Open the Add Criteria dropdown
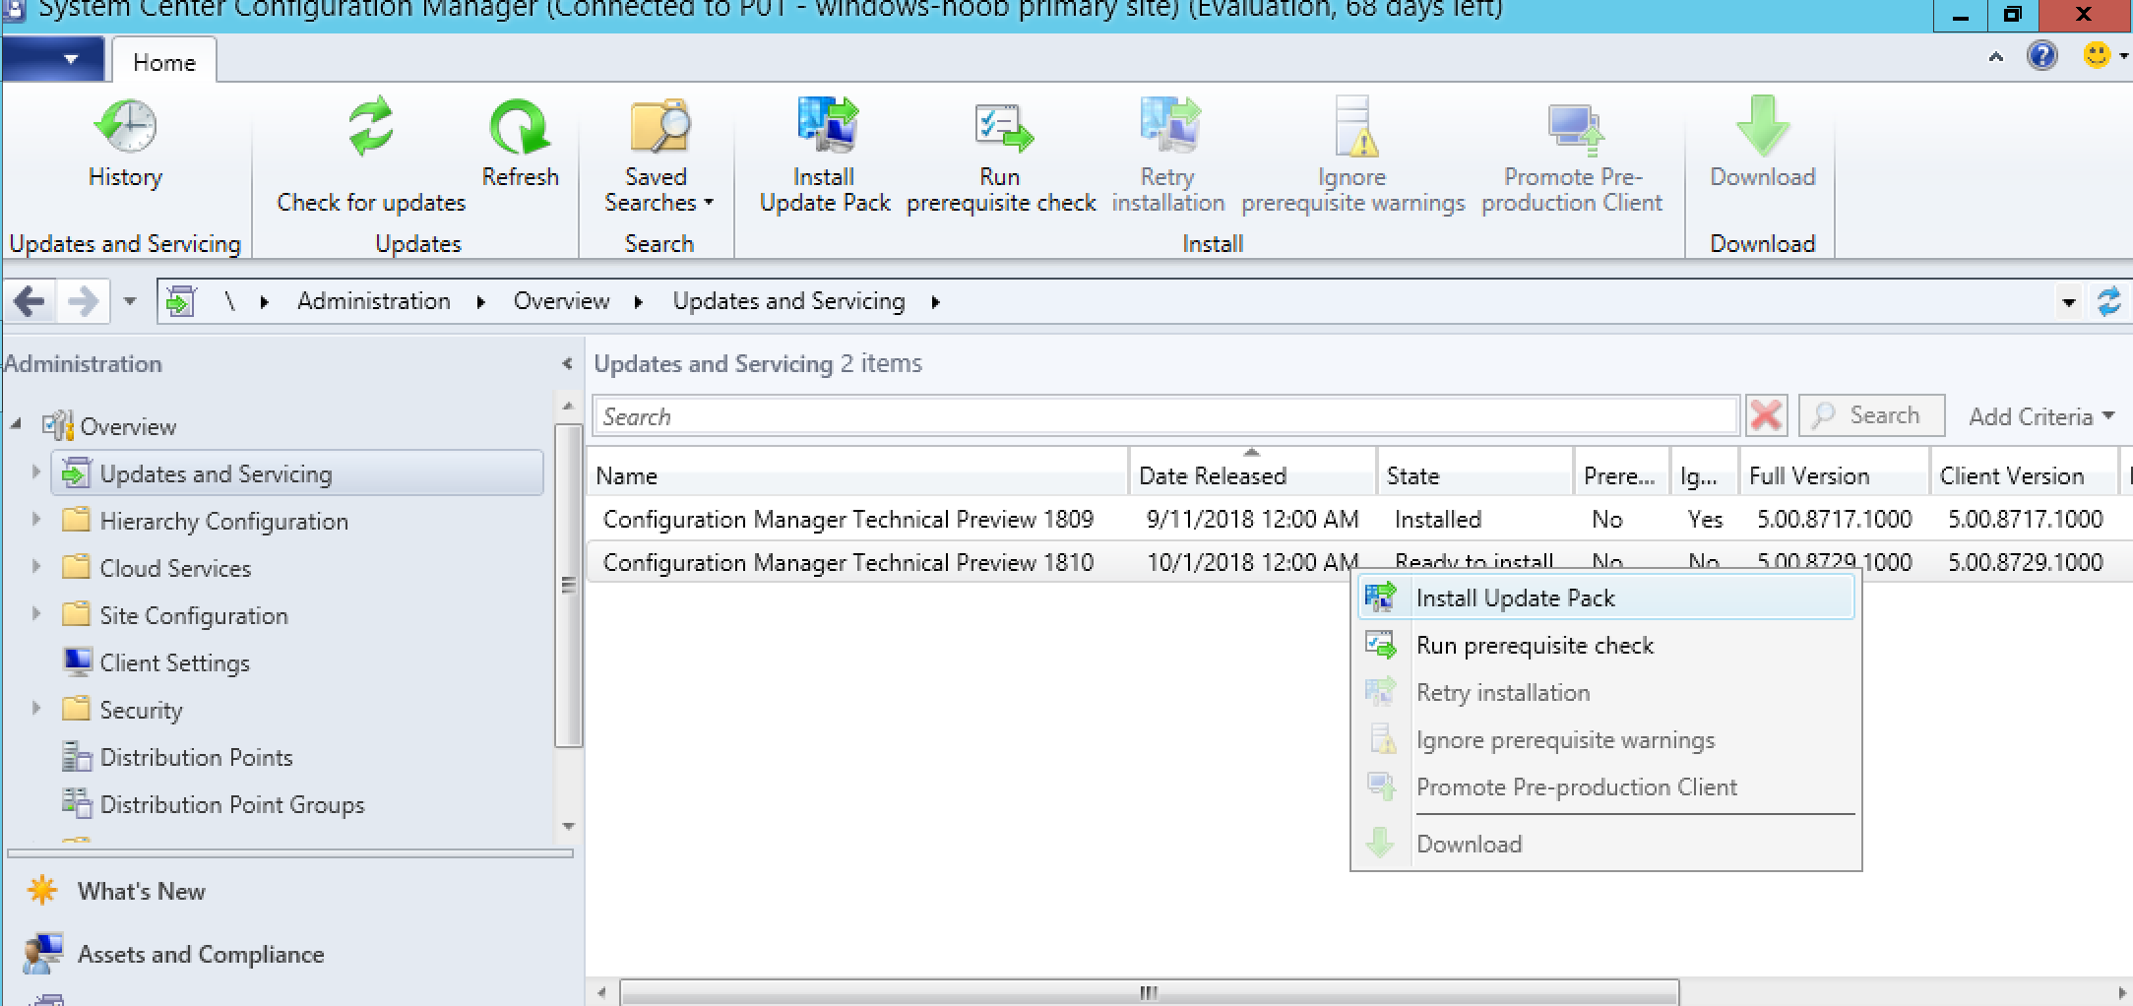2133x1006 pixels. (x=2040, y=416)
